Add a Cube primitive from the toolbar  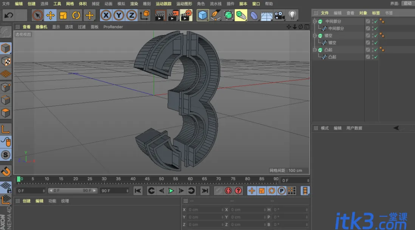[x=203, y=15]
